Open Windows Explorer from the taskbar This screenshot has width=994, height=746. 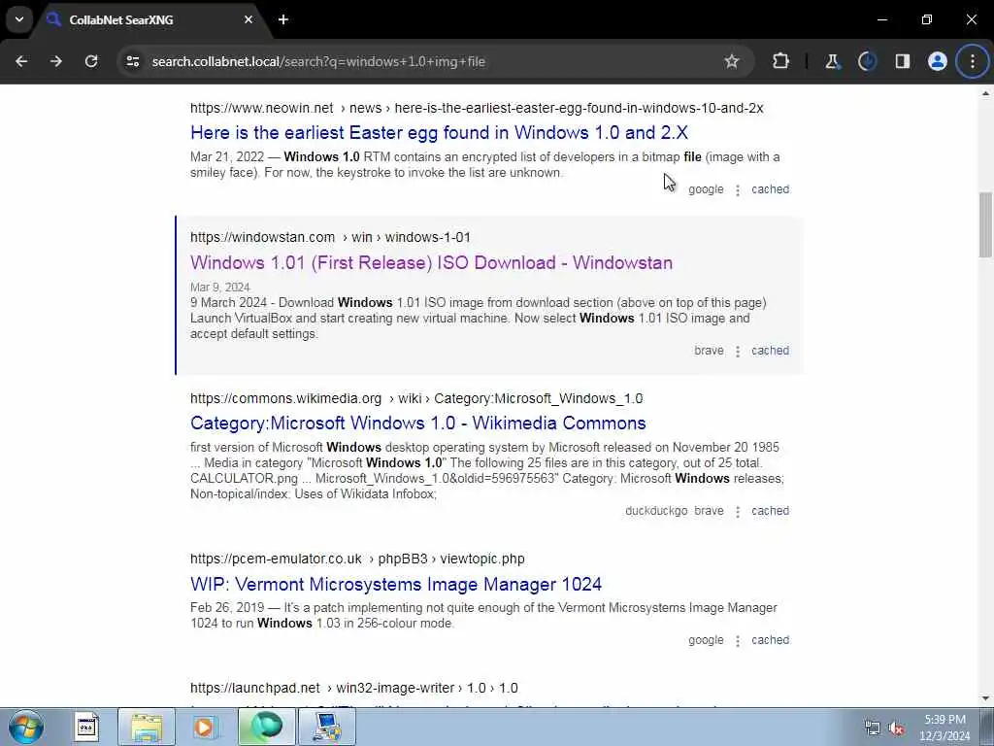pos(147,727)
